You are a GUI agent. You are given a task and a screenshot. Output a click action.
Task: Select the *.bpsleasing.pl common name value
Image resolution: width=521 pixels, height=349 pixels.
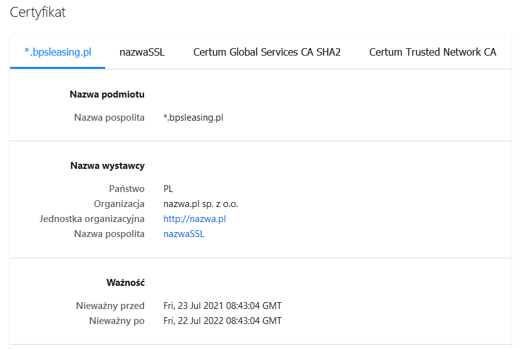click(193, 118)
